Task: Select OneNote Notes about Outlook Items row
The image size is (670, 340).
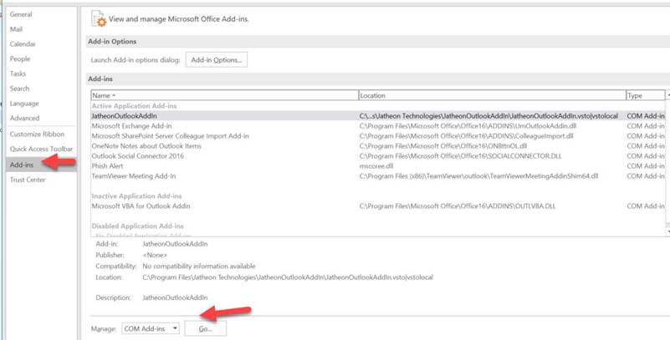Action: tap(378, 146)
